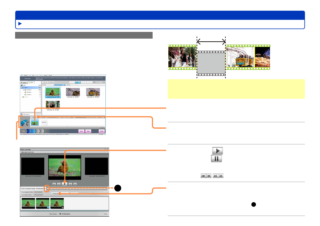Image resolution: width=320 pixels, height=226 pixels.
Task: Go to Step 3 arrow
Action: 38,131
